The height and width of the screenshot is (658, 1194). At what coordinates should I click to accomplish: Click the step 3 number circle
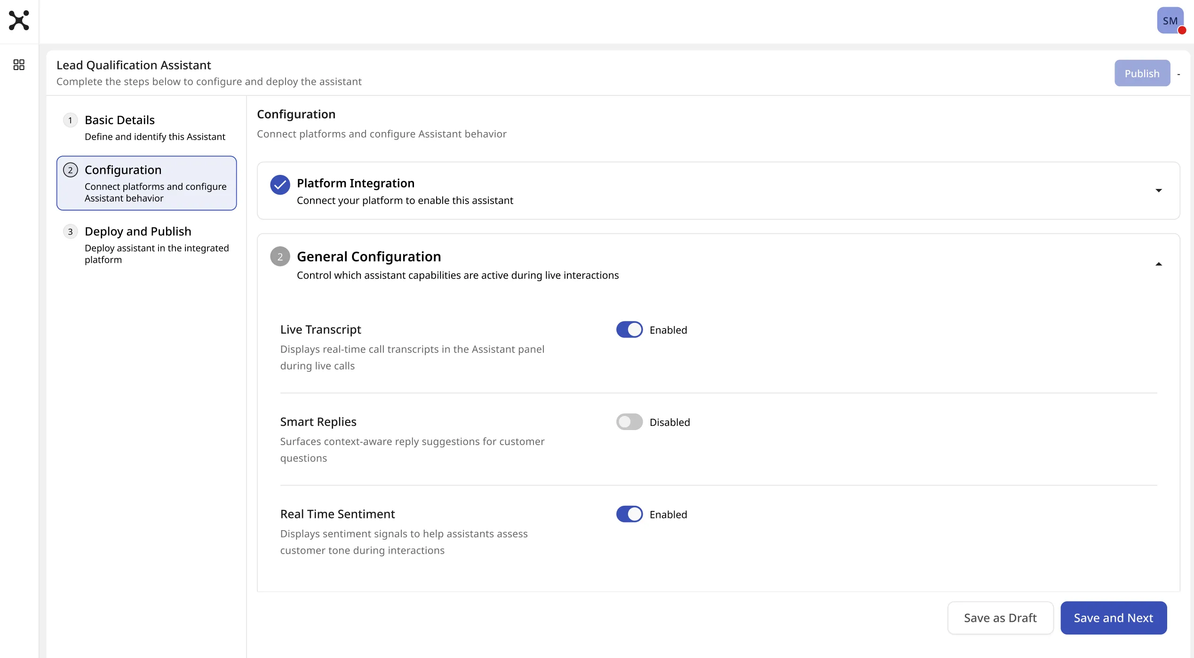coord(70,232)
